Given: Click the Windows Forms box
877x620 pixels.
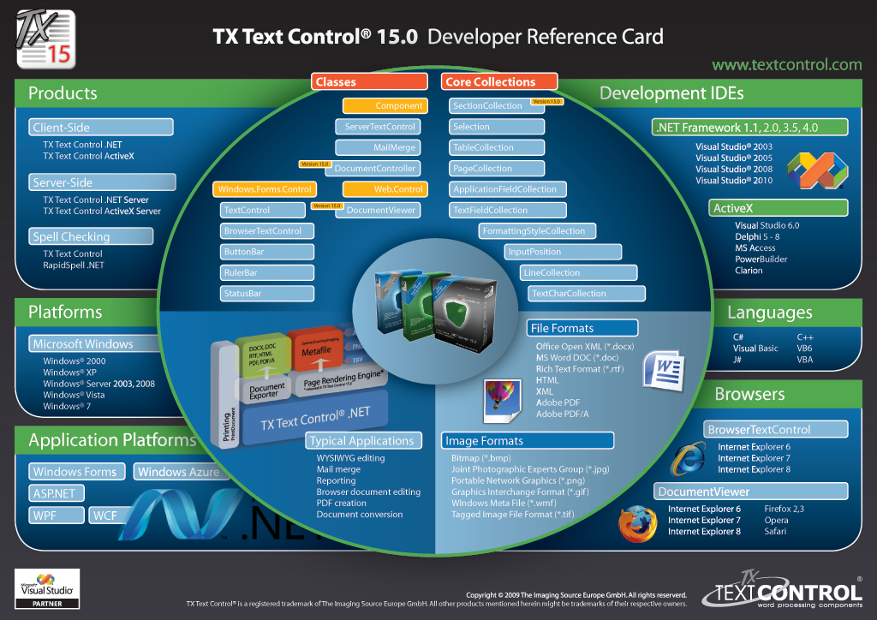Looking at the screenshot, I should (x=77, y=472).
